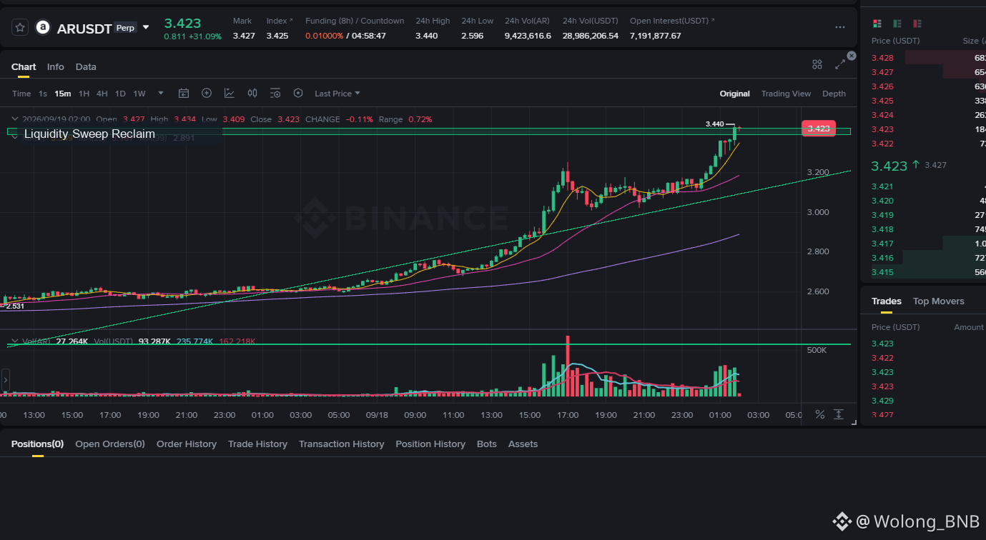Expand chart to fullscreen with arrows icon

[840, 64]
